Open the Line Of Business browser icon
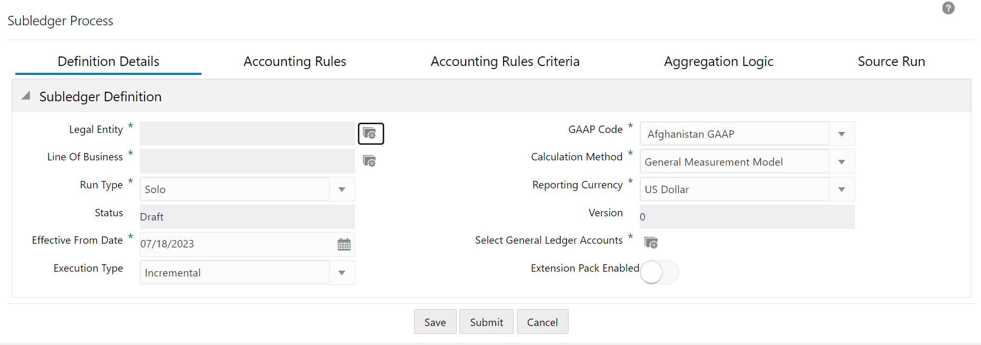Viewport: 981px width, 345px height. point(369,161)
